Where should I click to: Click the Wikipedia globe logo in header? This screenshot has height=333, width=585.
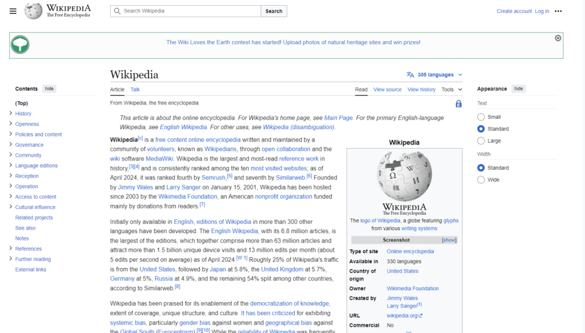(33, 11)
